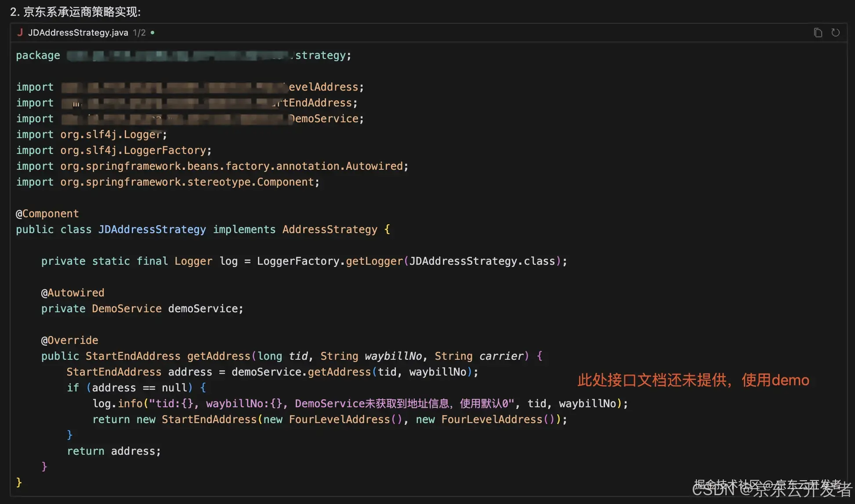The height and width of the screenshot is (504, 855).
Task: Click 'if (address == null)' condition
Action: tap(130, 388)
